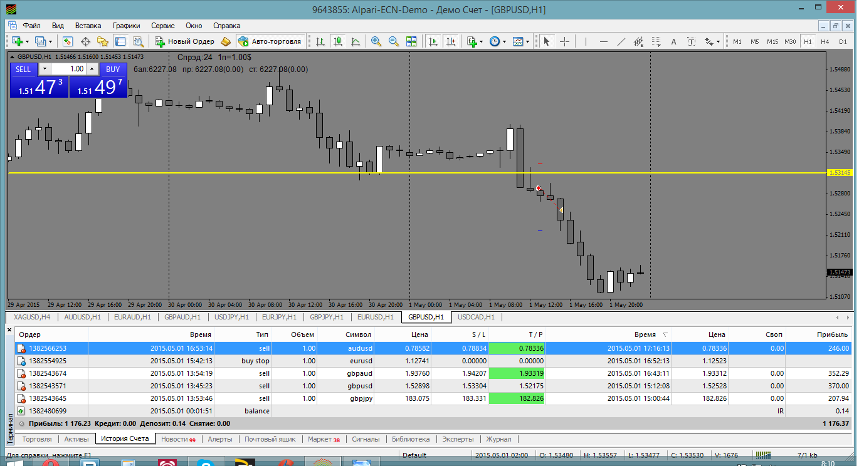Decrease lot volume with down arrow
The width and height of the screenshot is (859, 466).
tap(44, 69)
